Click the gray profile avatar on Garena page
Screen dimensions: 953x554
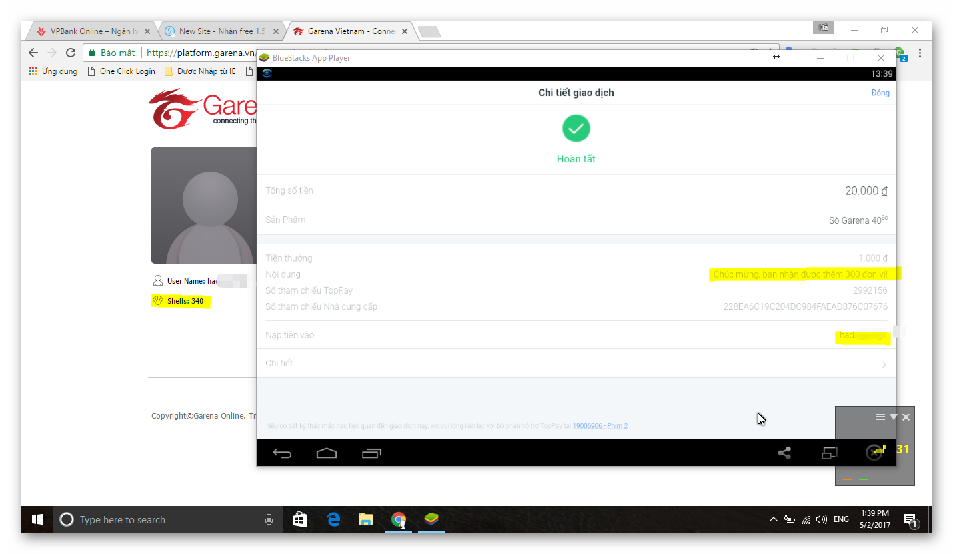205,205
